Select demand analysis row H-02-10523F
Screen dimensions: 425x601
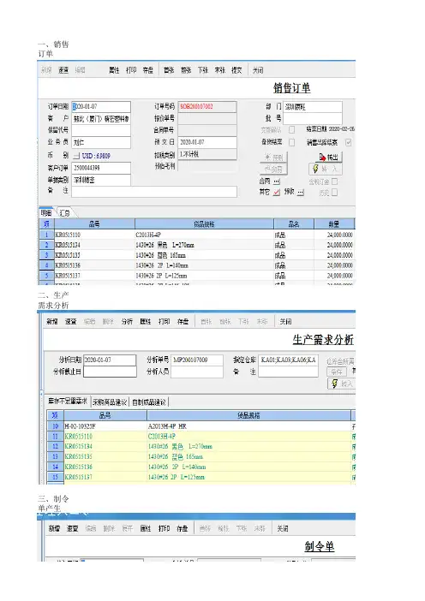[x=201, y=426]
